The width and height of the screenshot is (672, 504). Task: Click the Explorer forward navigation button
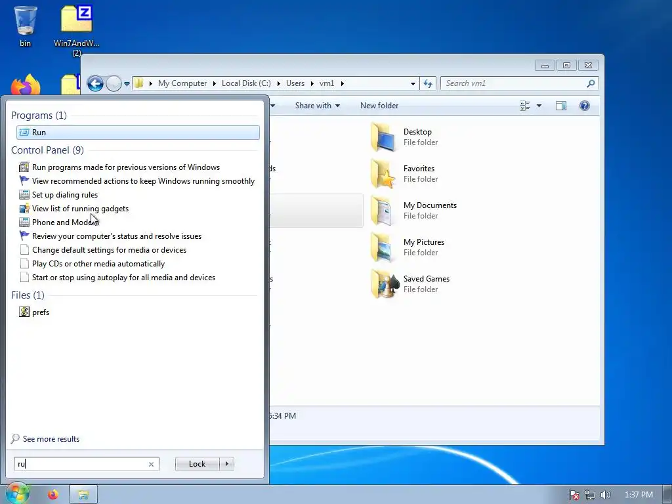[x=114, y=83]
